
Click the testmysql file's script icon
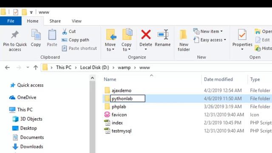coord(107,130)
